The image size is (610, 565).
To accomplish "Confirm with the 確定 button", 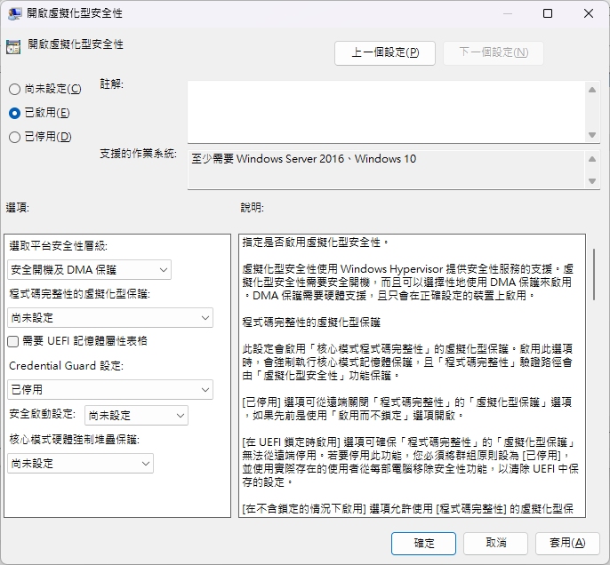I will point(423,544).
